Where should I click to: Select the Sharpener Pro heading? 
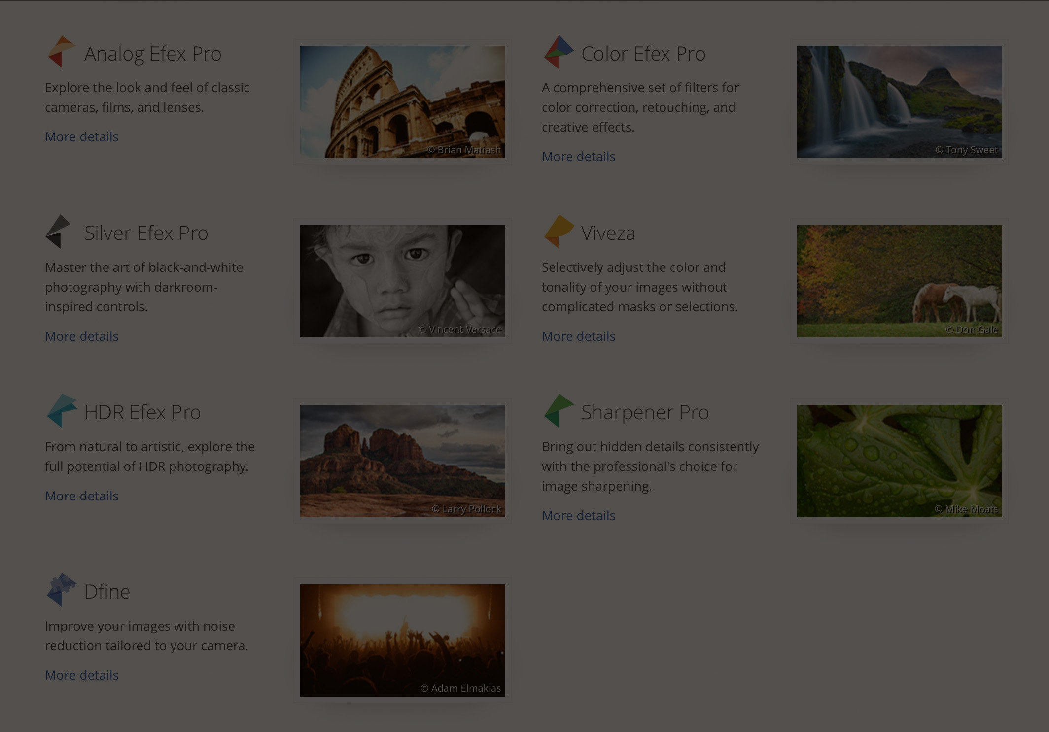(645, 412)
